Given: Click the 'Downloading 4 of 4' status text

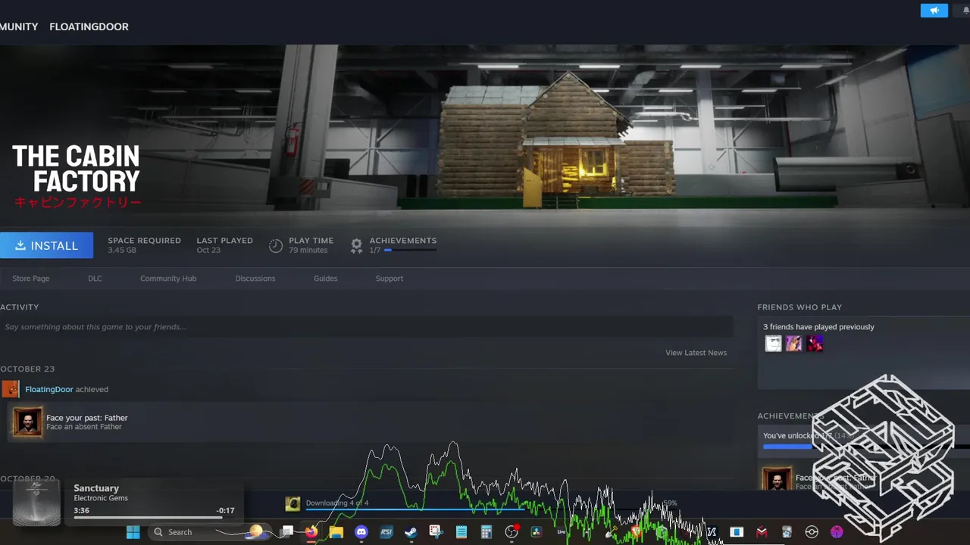Looking at the screenshot, I should (x=337, y=503).
